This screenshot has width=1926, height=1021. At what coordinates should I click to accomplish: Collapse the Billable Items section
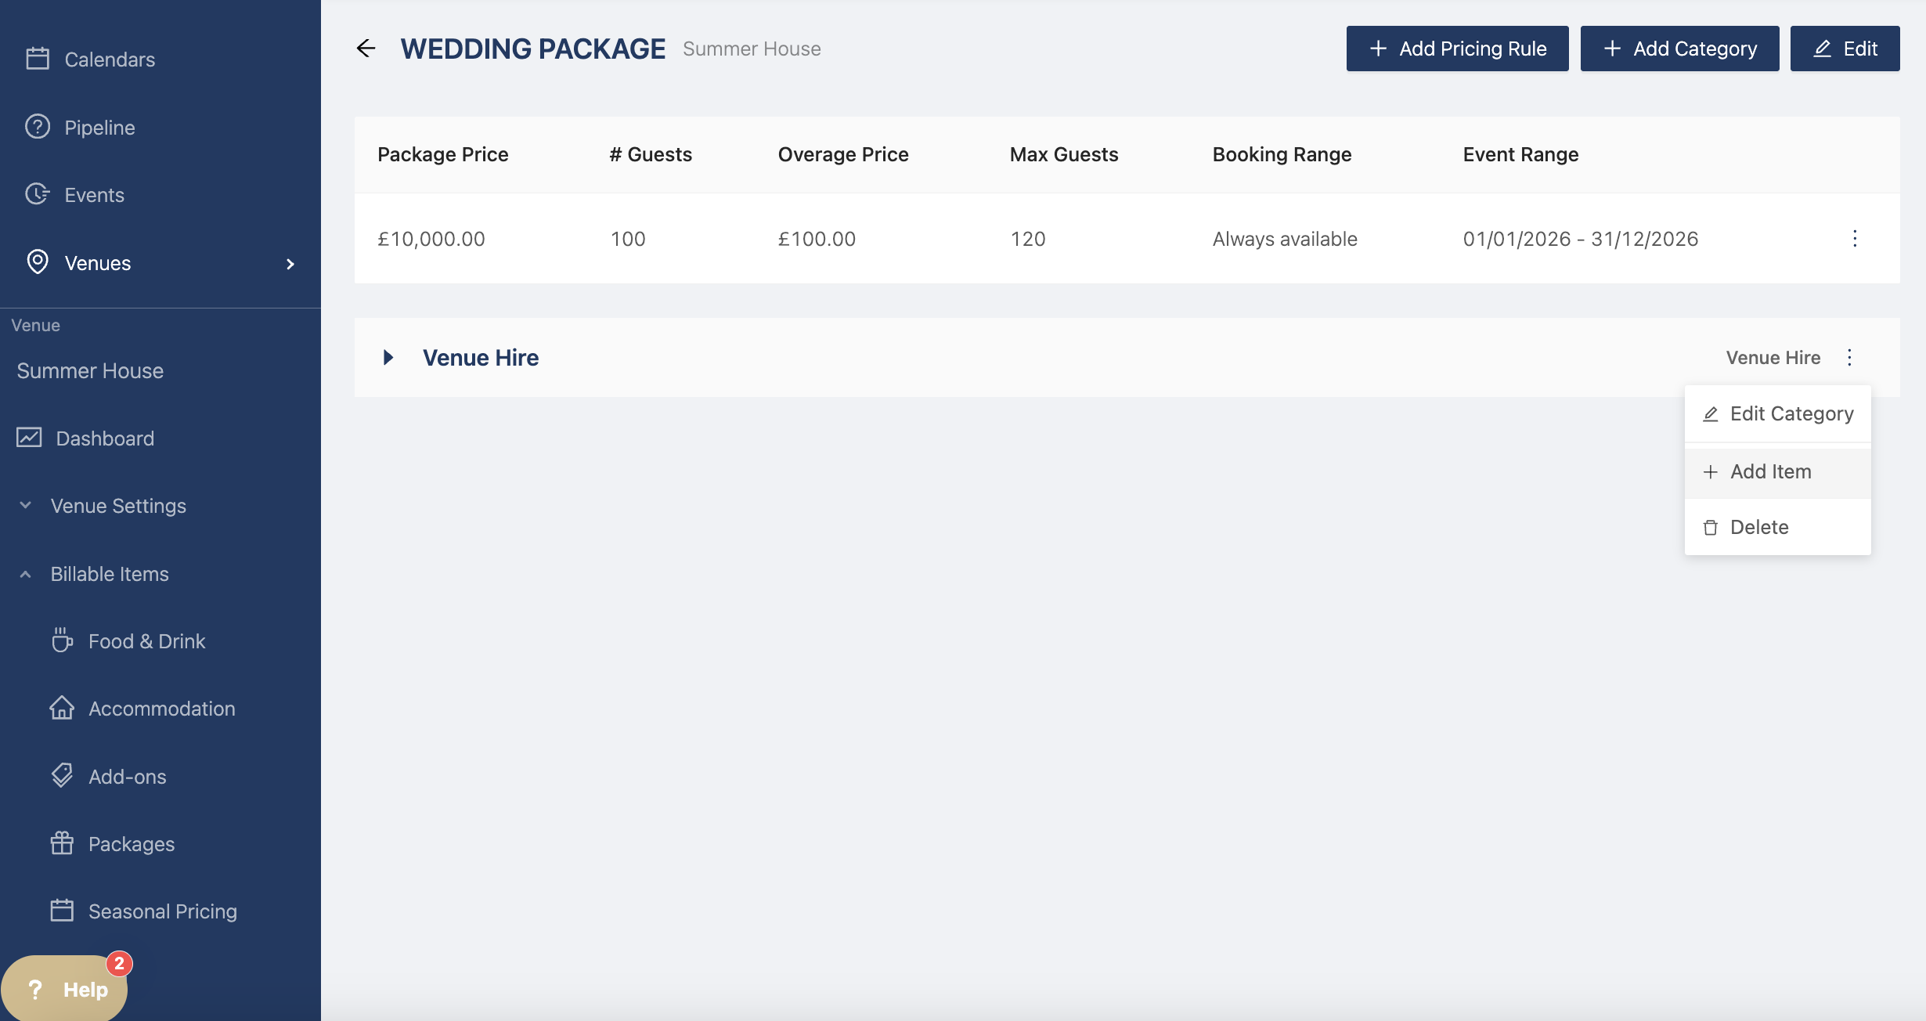pyautogui.click(x=109, y=574)
